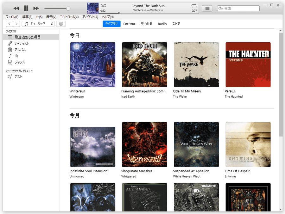Click the Suspended At Aphelion title
This screenshot has width=285, height=214.
191,171
